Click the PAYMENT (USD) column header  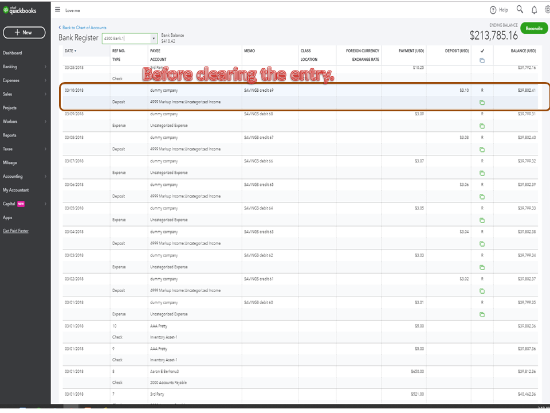click(x=411, y=51)
